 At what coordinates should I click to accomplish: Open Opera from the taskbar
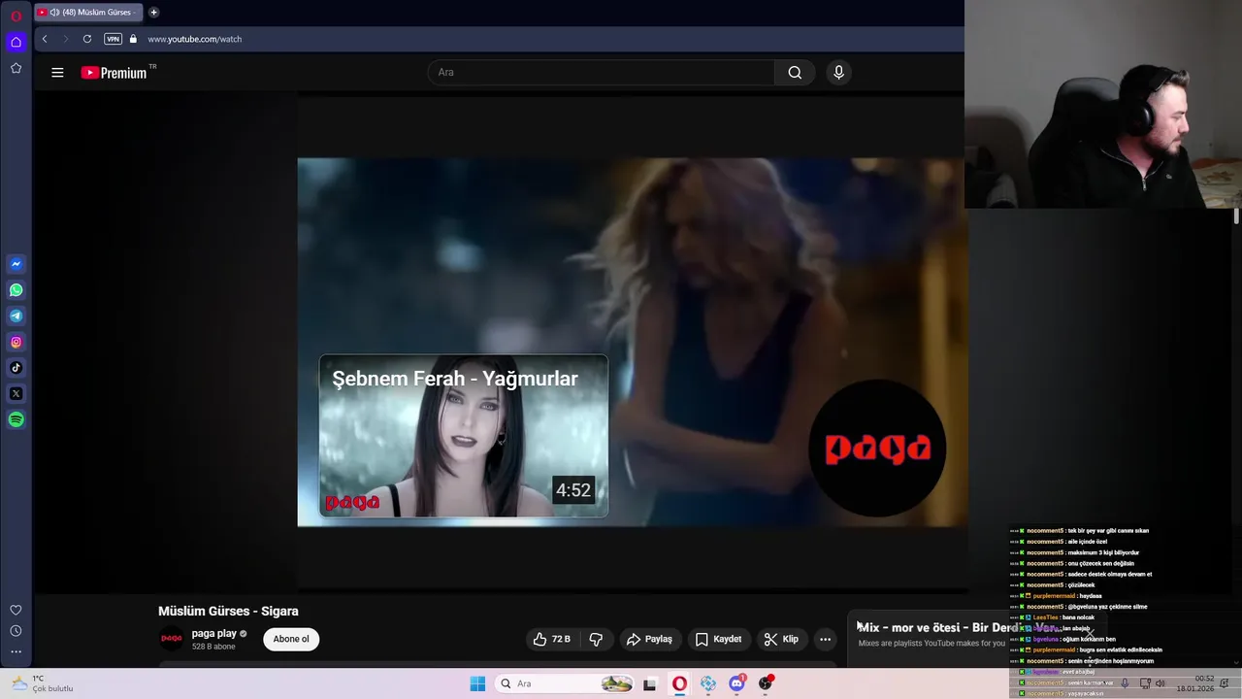679,683
